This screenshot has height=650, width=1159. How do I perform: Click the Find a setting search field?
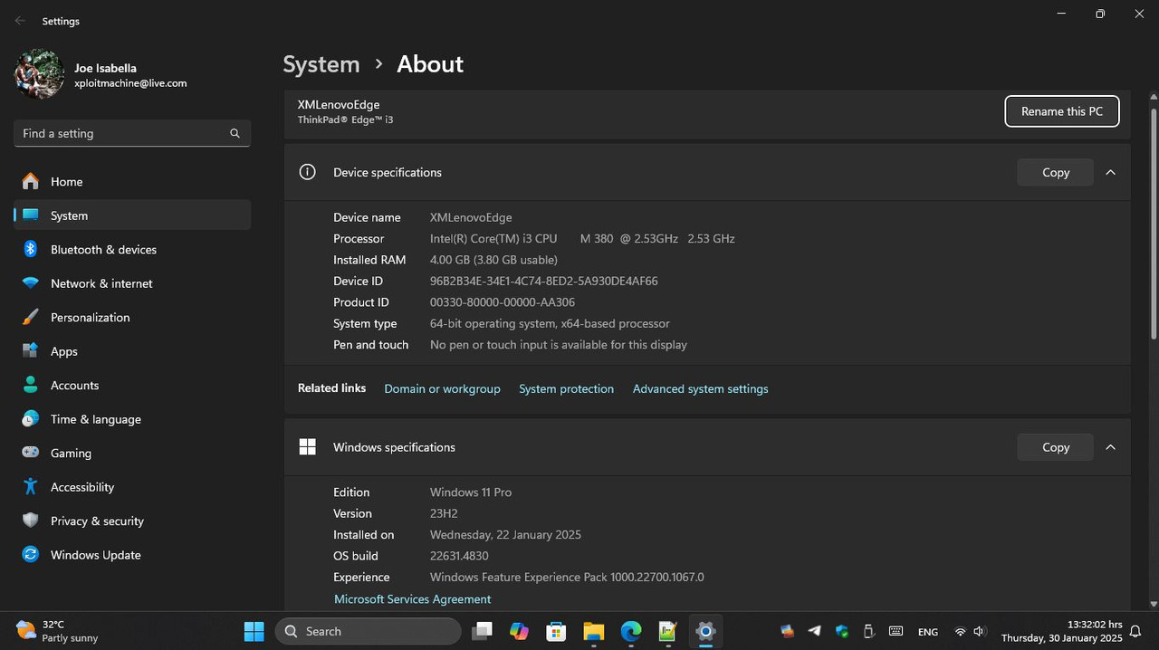click(x=122, y=133)
